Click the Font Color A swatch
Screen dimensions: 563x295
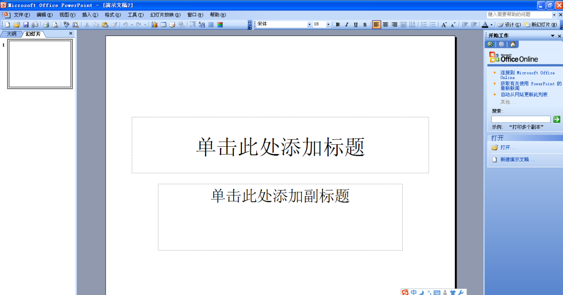tap(485, 25)
